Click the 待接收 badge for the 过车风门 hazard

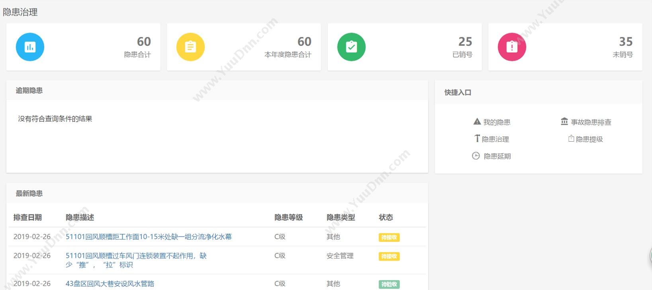389,257
